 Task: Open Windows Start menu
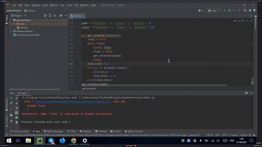(x=9, y=140)
